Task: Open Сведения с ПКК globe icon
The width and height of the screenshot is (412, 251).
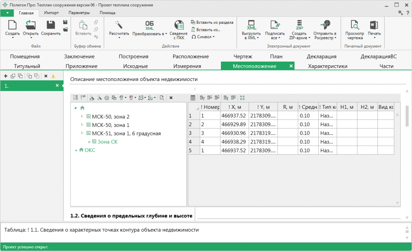Action: point(179,25)
